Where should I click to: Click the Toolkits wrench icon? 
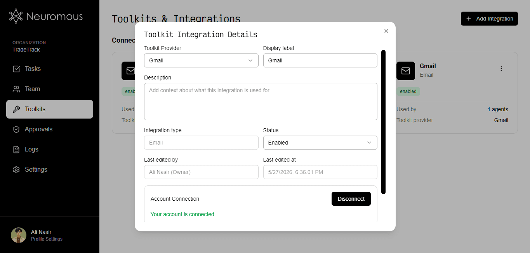(x=16, y=109)
